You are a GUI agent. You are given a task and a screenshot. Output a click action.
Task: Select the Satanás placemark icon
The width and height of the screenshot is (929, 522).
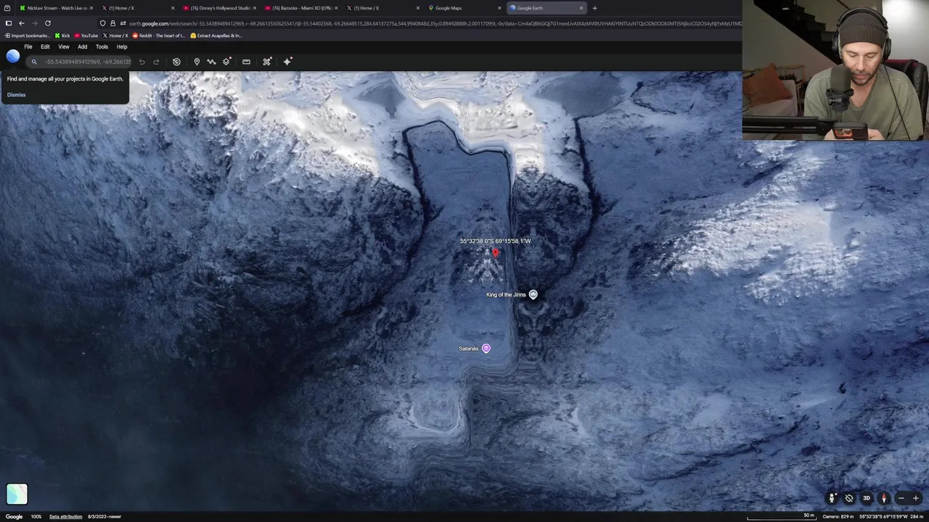pos(486,349)
